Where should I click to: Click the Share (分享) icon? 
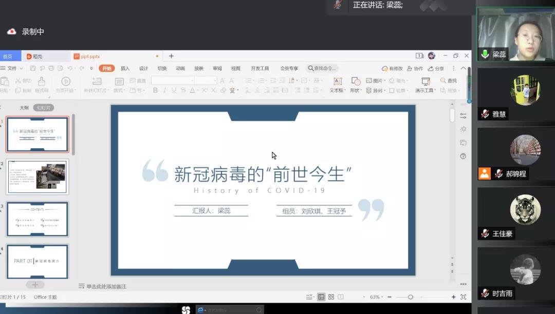436,69
